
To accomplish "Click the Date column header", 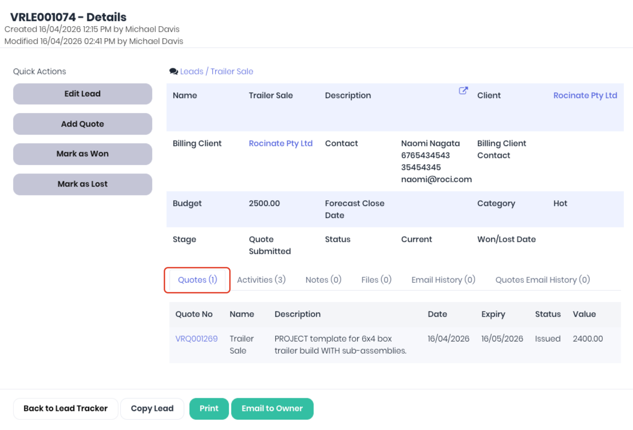I will pyautogui.click(x=437, y=315).
